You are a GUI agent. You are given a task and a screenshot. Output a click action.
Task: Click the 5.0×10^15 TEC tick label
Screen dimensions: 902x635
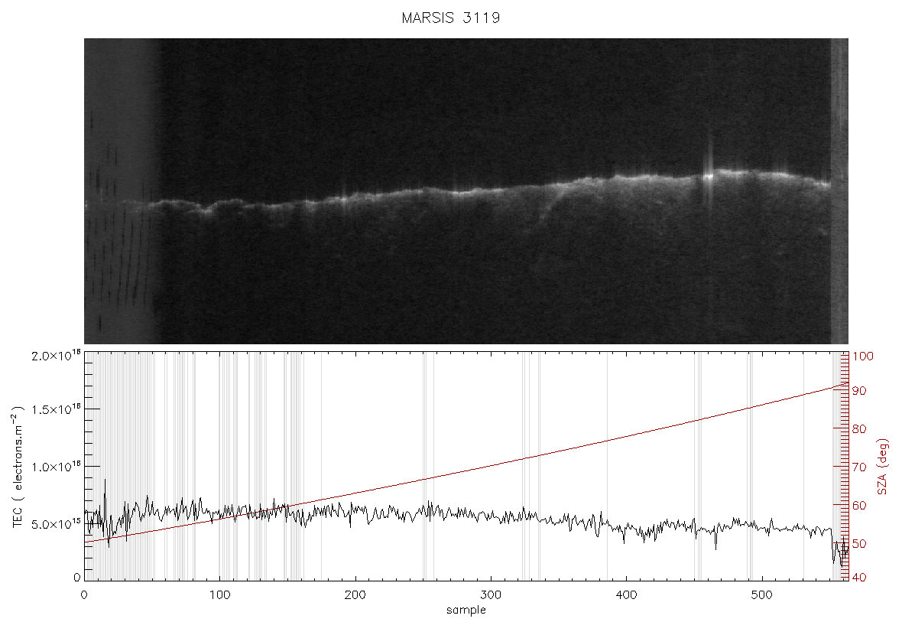tap(56, 524)
